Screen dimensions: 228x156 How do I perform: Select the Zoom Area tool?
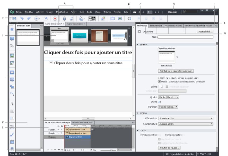pos(12,87)
